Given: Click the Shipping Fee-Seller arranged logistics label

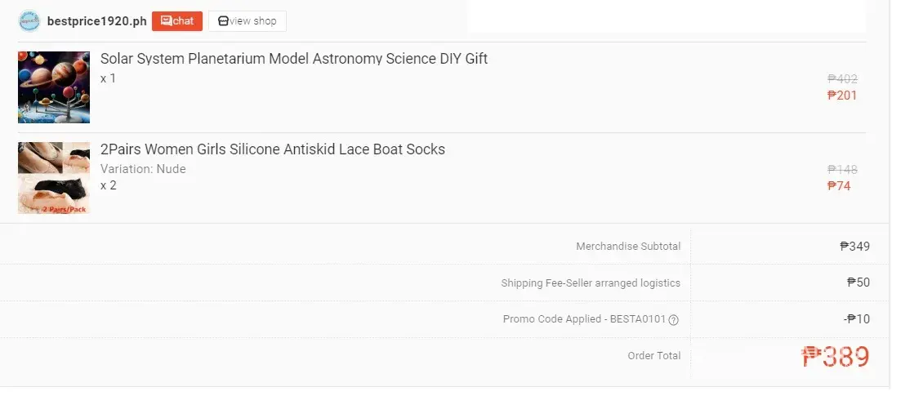Looking at the screenshot, I should coord(590,283).
